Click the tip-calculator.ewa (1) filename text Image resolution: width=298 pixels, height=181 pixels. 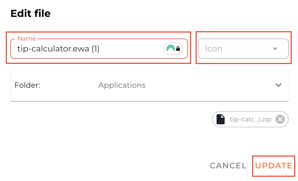tap(58, 49)
